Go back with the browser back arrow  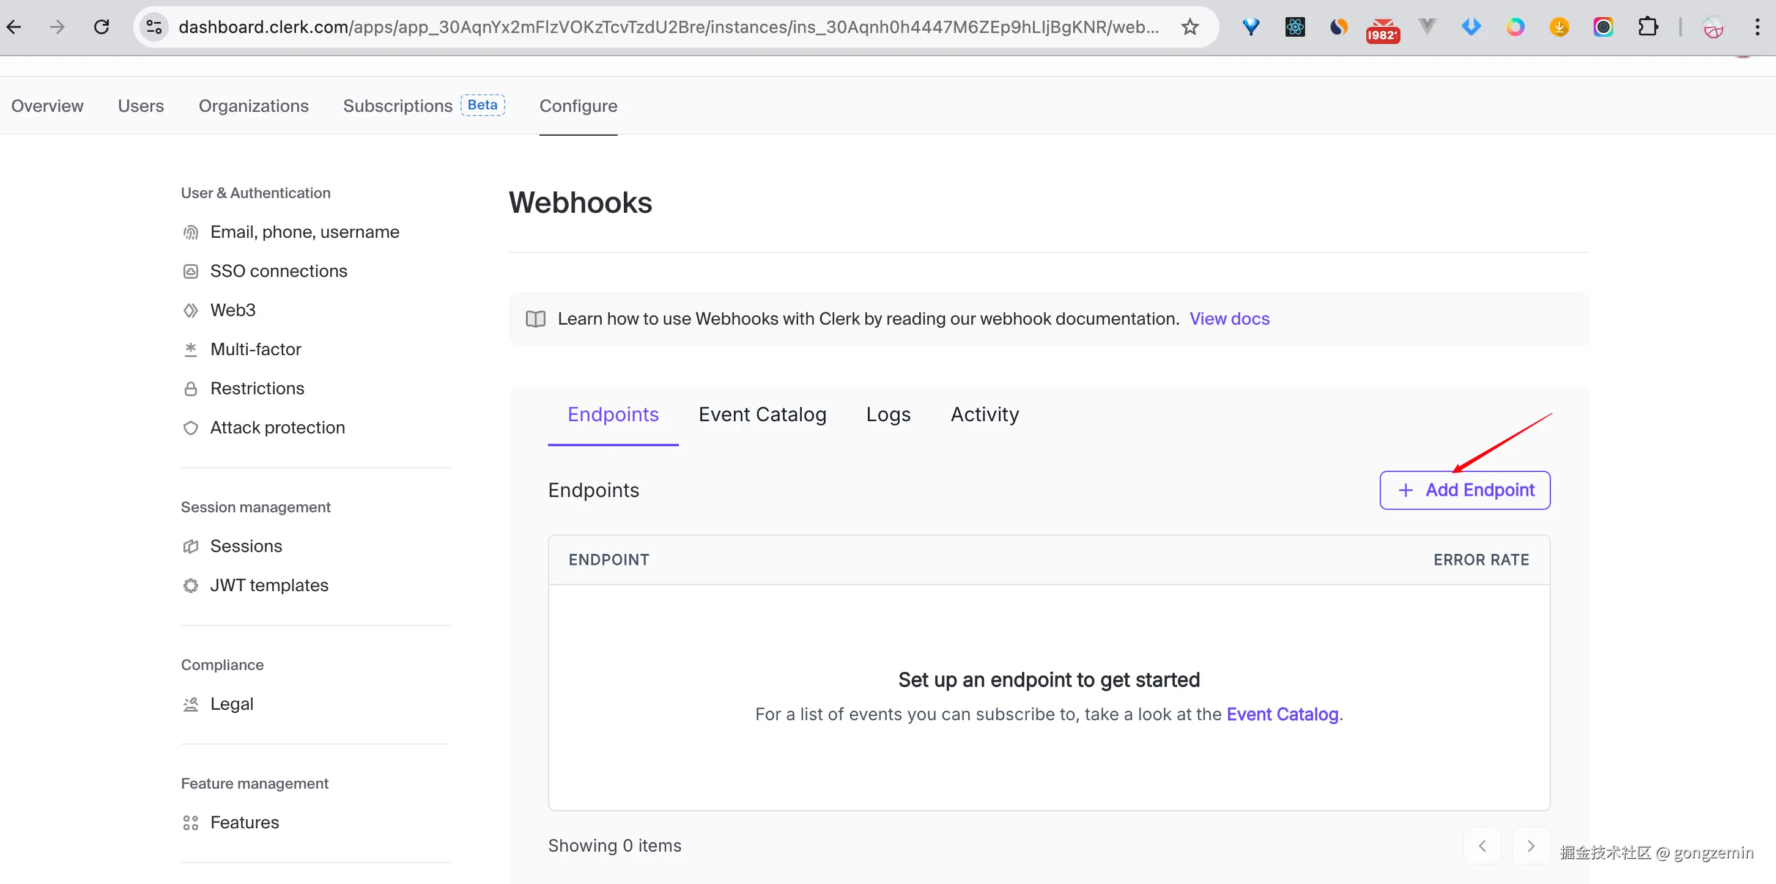click(15, 27)
